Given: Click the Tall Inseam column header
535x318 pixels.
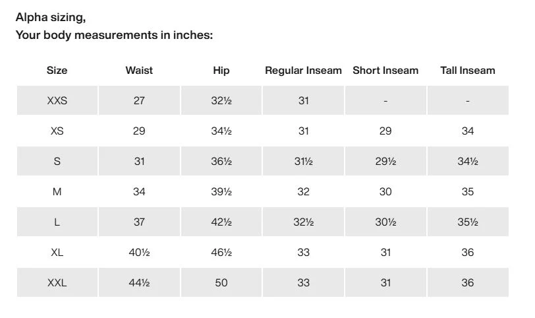Looking at the screenshot, I should click(x=467, y=71).
